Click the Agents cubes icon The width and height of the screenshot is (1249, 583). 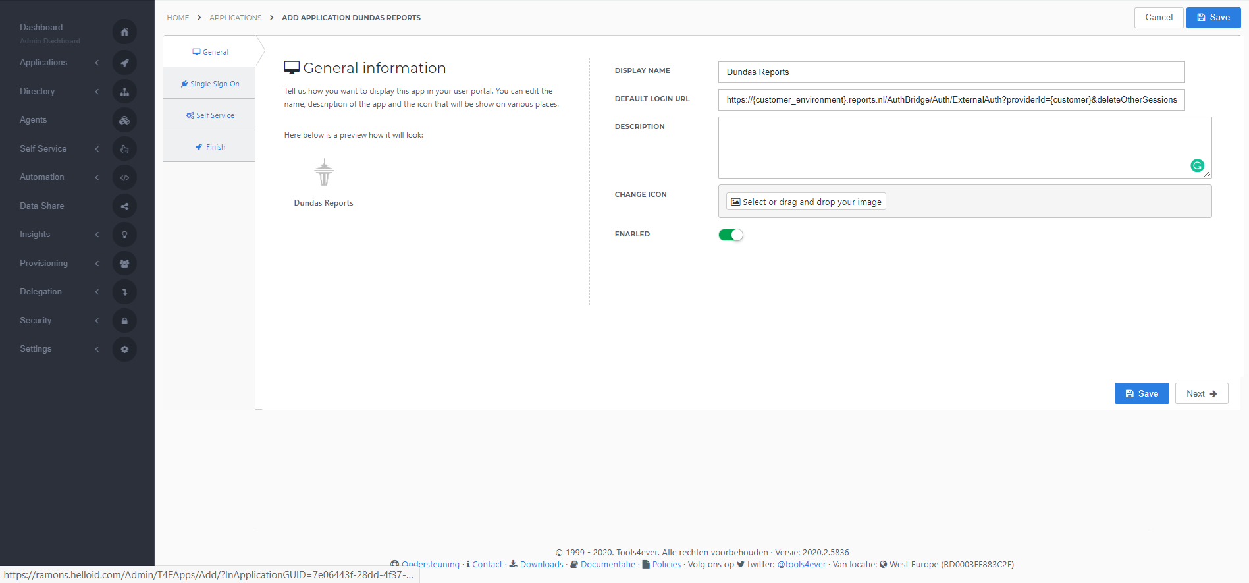pyautogui.click(x=124, y=120)
